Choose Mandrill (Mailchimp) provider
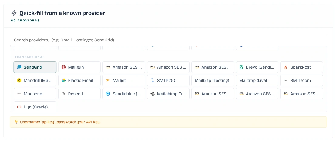336x142 pixels. tap(35, 80)
